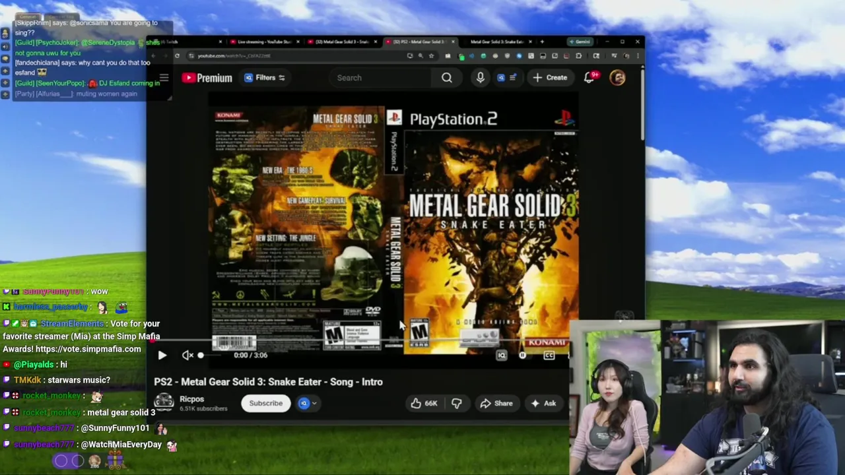Click chat message 'metal gear solid 3'
The image size is (845, 475).
click(x=121, y=412)
